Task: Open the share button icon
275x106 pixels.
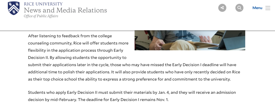Action: 222,8
